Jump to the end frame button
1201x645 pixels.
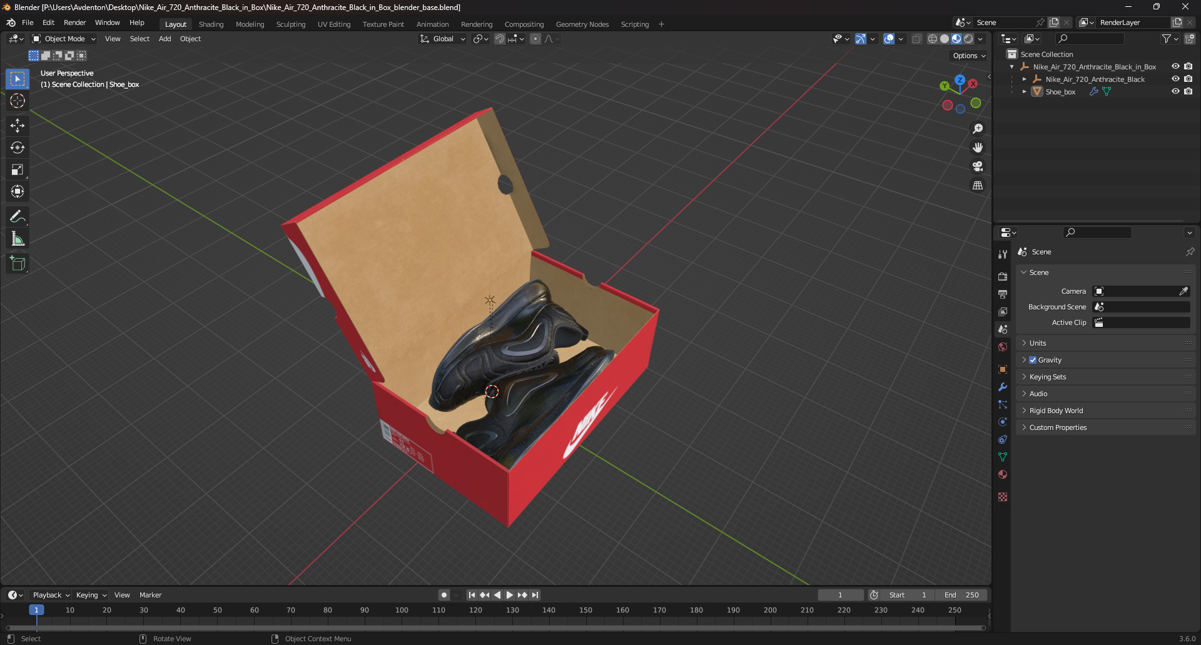pyautogui.click(x=535, y=595)
